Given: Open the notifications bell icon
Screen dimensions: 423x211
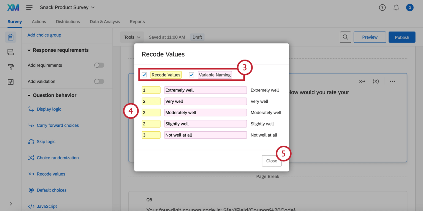Looking at the screenshot, I should (x=396, y=7).
